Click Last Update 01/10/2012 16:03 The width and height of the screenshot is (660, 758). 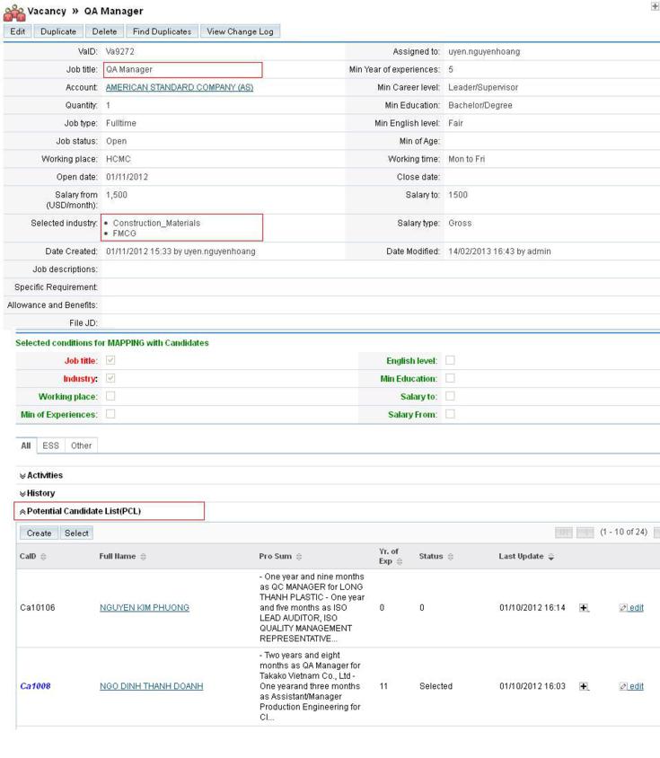532,686
